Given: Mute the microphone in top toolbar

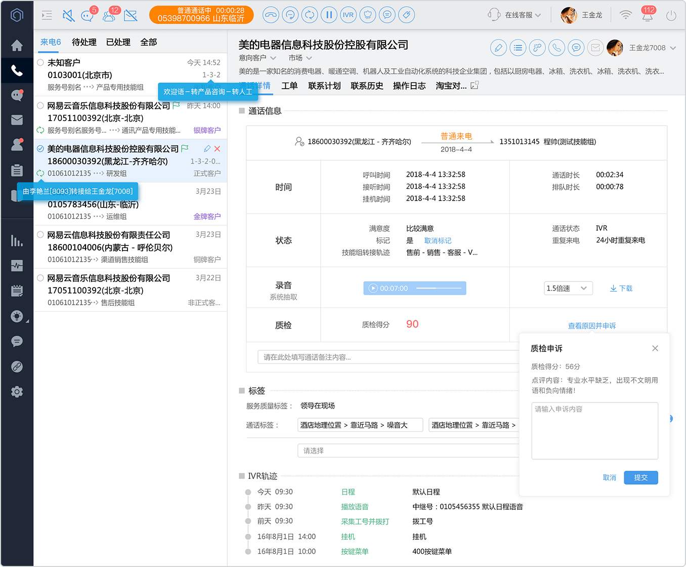Looking at the screenshot, I should tap(68, 15).
